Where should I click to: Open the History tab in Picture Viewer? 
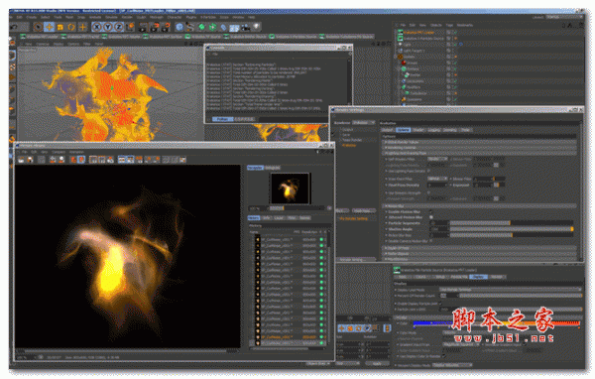[254, 218]
